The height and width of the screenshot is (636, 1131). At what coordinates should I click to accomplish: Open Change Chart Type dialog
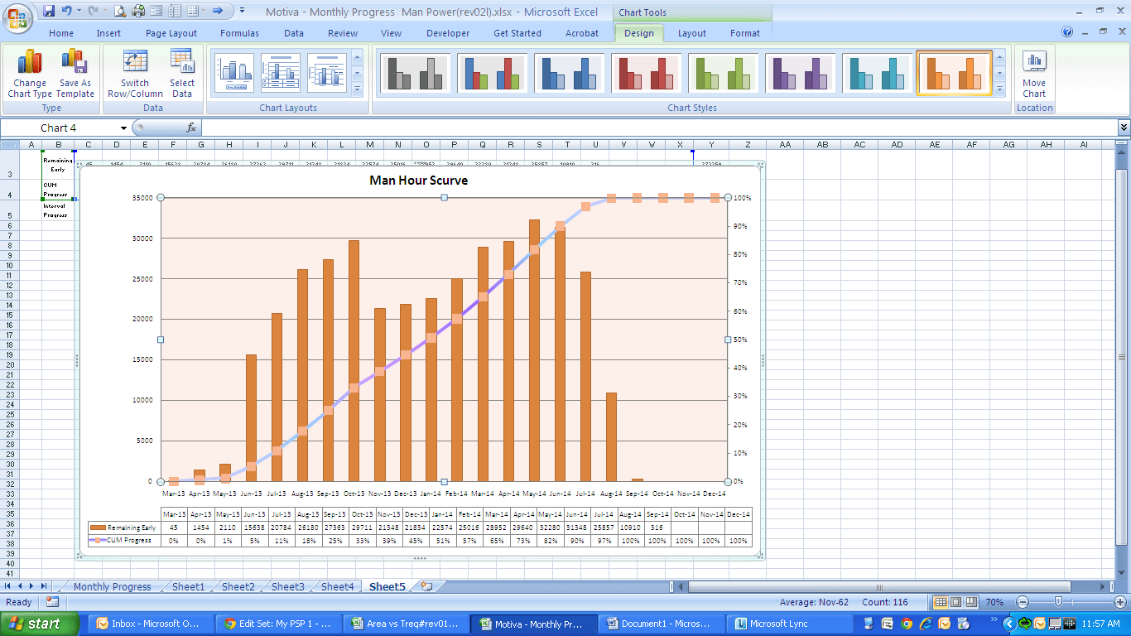coord(30,73)
